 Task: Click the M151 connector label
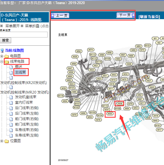click(x=148, y=45)
